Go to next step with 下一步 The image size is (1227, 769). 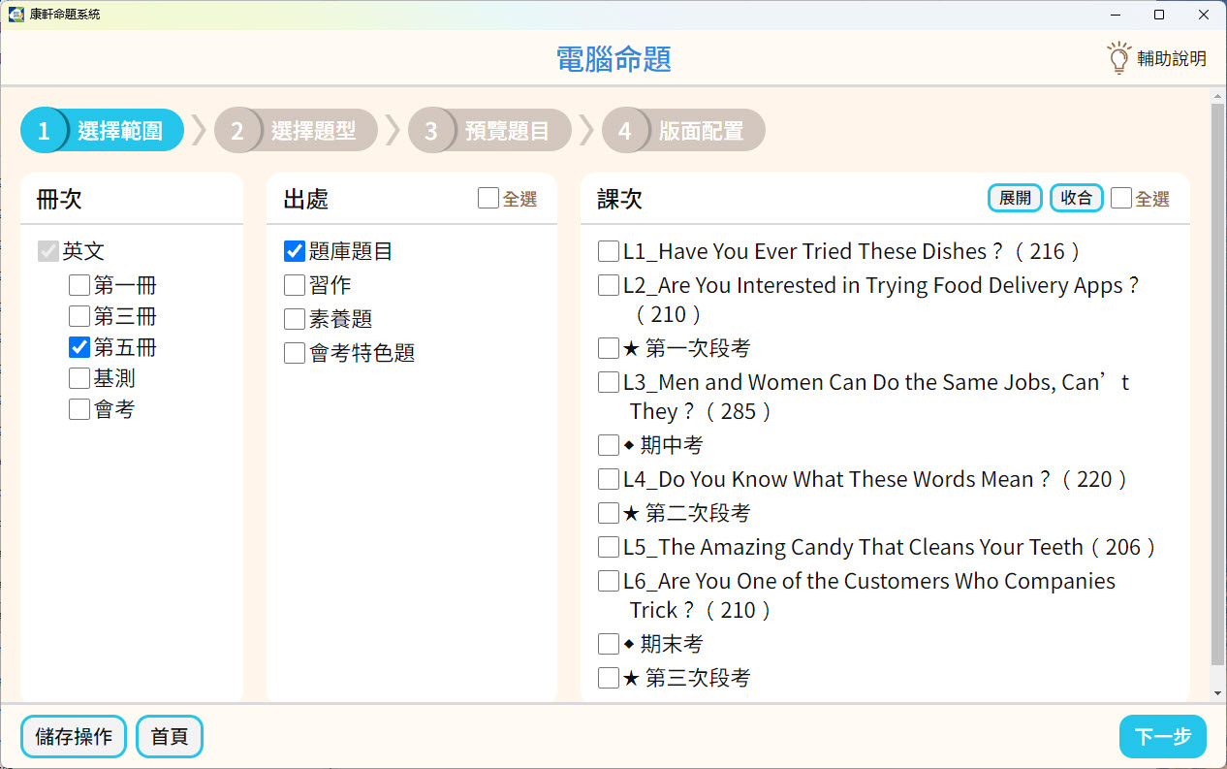pyautogui.click(x=1163, y=737)
